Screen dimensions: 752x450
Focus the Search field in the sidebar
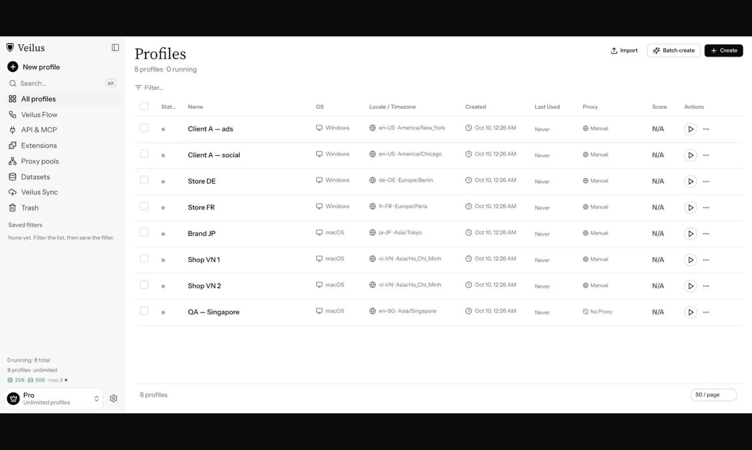63,83
